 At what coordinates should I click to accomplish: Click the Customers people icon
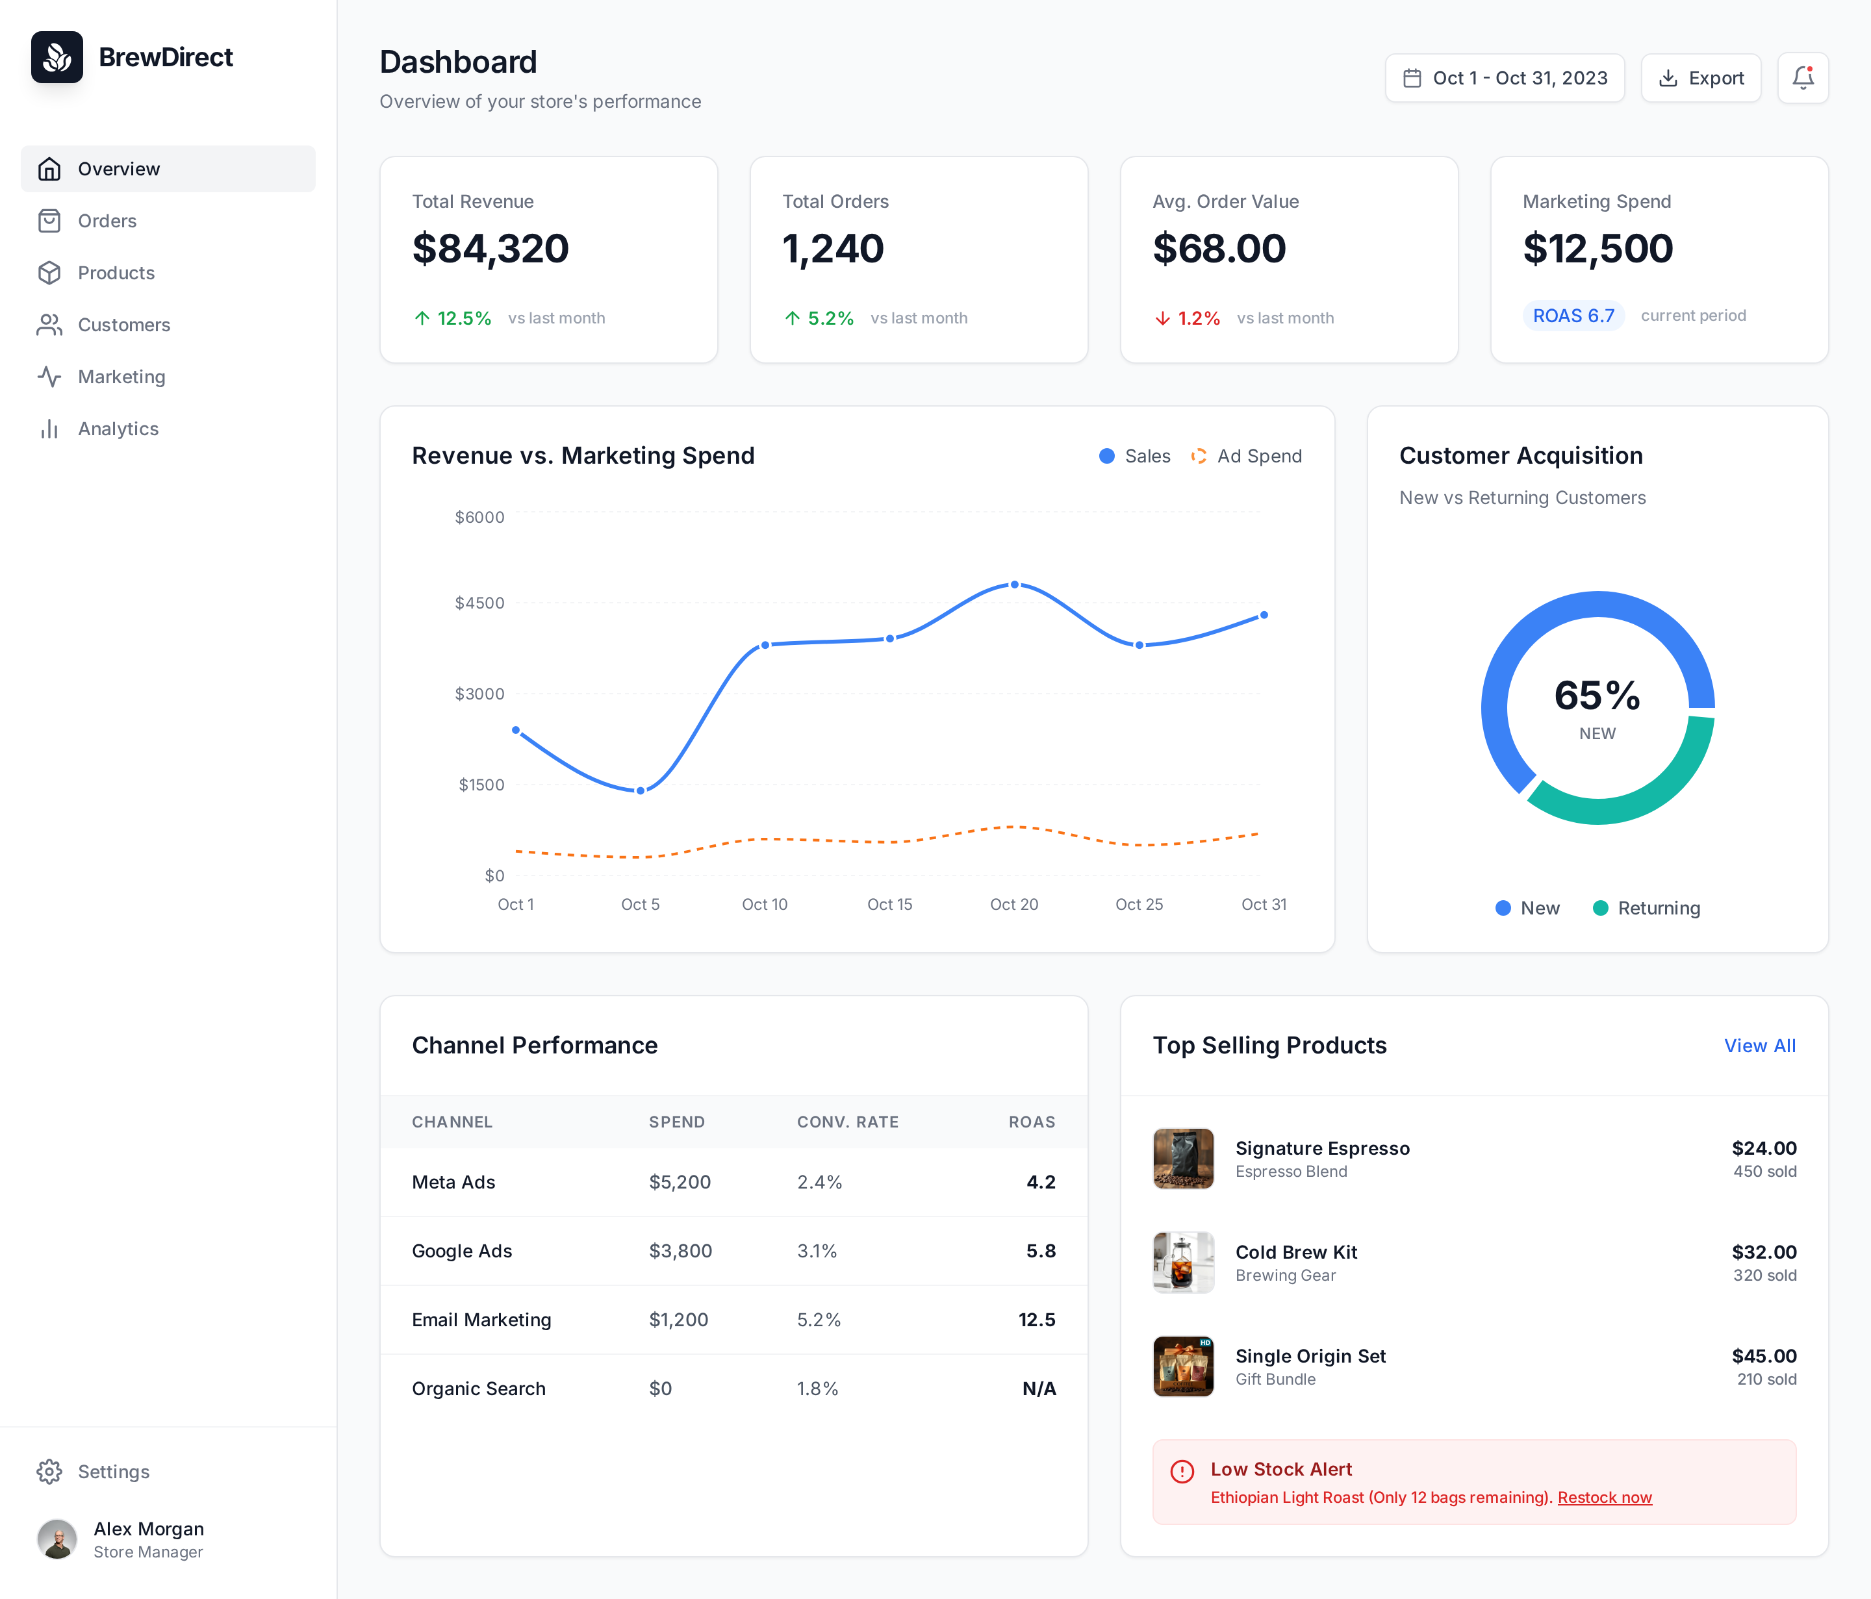(49, 325)
